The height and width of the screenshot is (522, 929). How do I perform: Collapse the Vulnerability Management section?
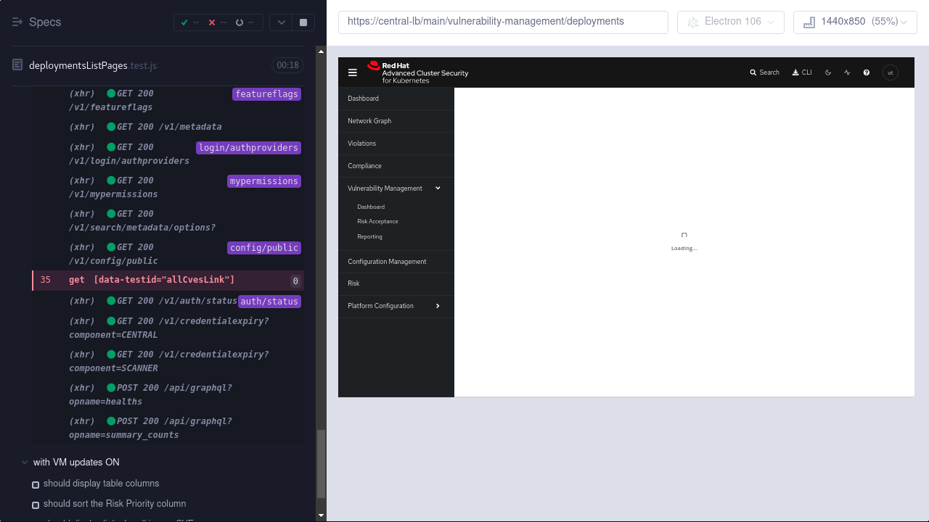(396, 188)
